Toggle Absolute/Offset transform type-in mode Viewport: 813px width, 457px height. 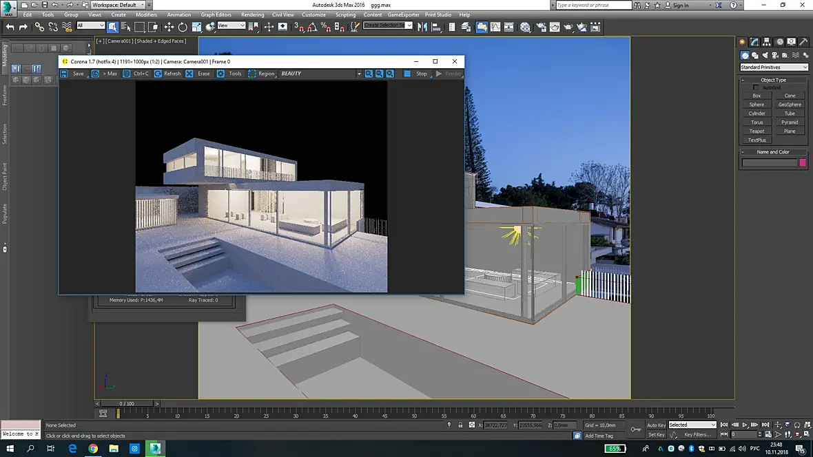tap(472, 425)
